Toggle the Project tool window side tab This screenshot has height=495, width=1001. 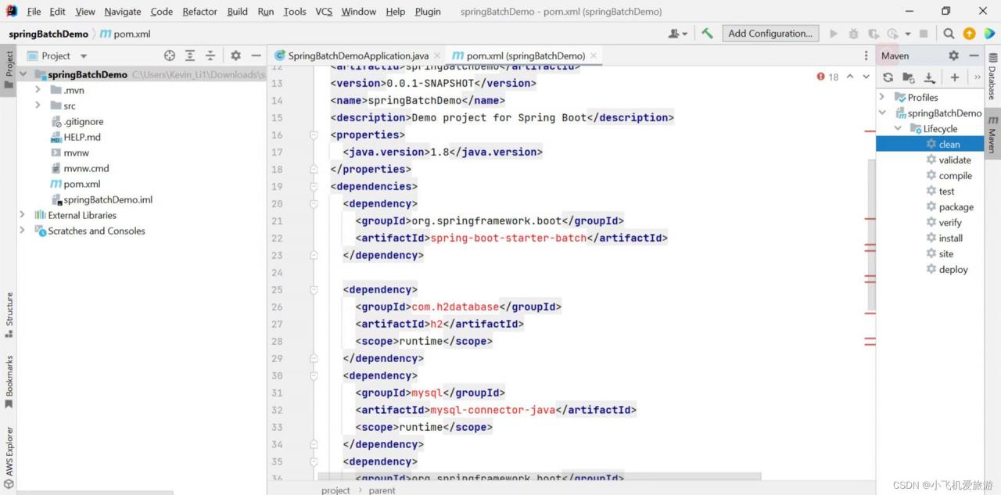pyautogui.click(x=9, y=70)
